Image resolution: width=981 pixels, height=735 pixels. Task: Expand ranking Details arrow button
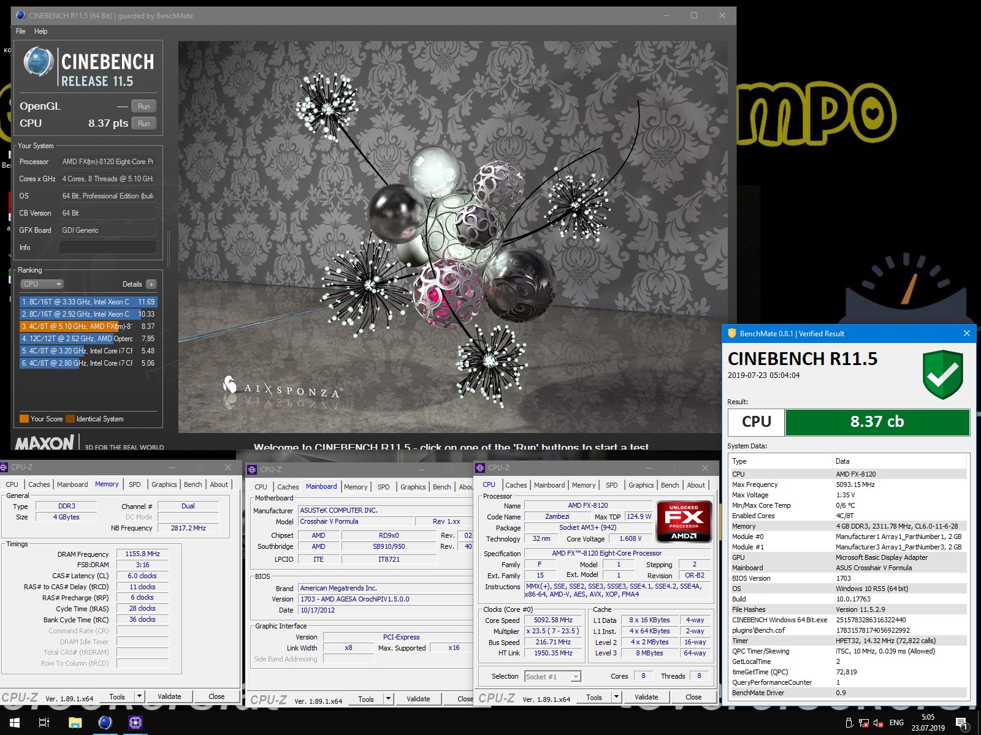pos(151,284)
